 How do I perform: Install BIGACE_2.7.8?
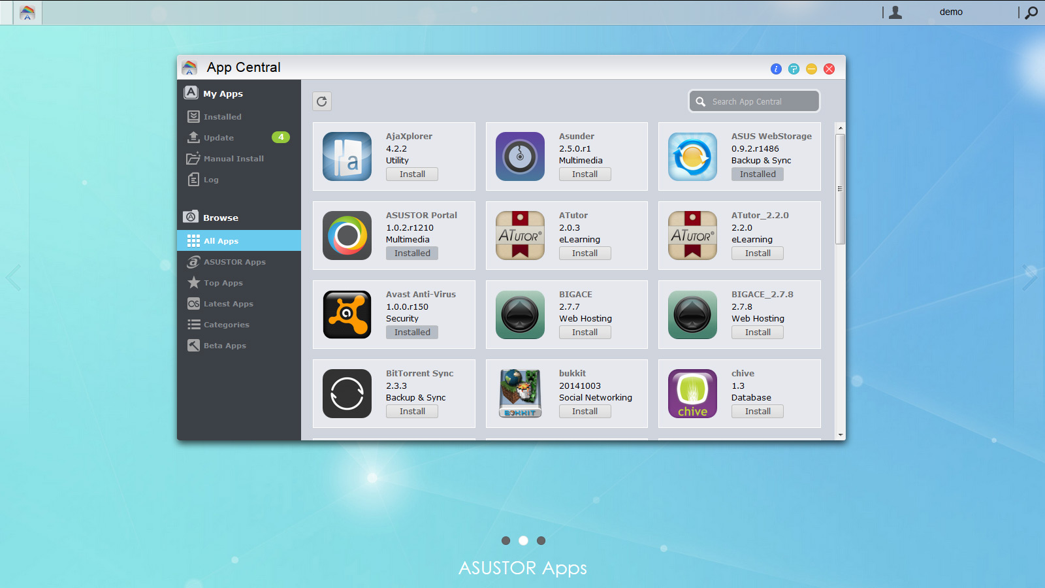(758, 333)
